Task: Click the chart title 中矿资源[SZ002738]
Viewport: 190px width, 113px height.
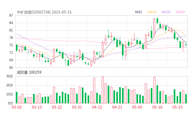Action: coord(34,12)
